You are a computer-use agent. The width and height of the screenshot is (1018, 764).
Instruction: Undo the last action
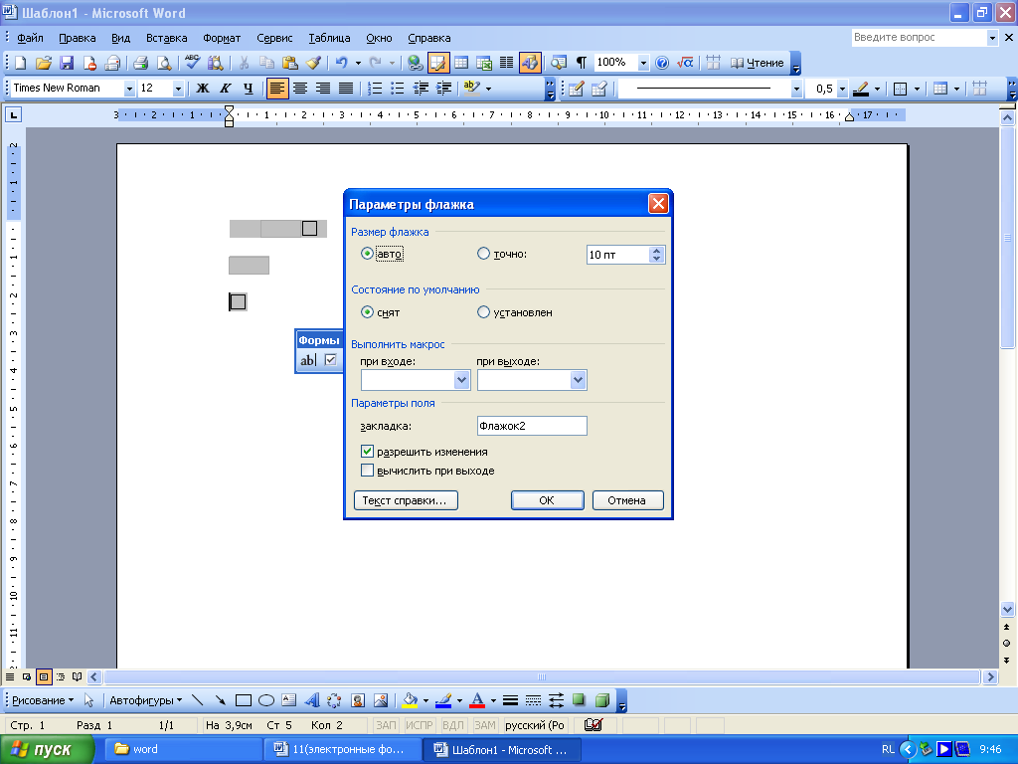click(x=342, y=63)
